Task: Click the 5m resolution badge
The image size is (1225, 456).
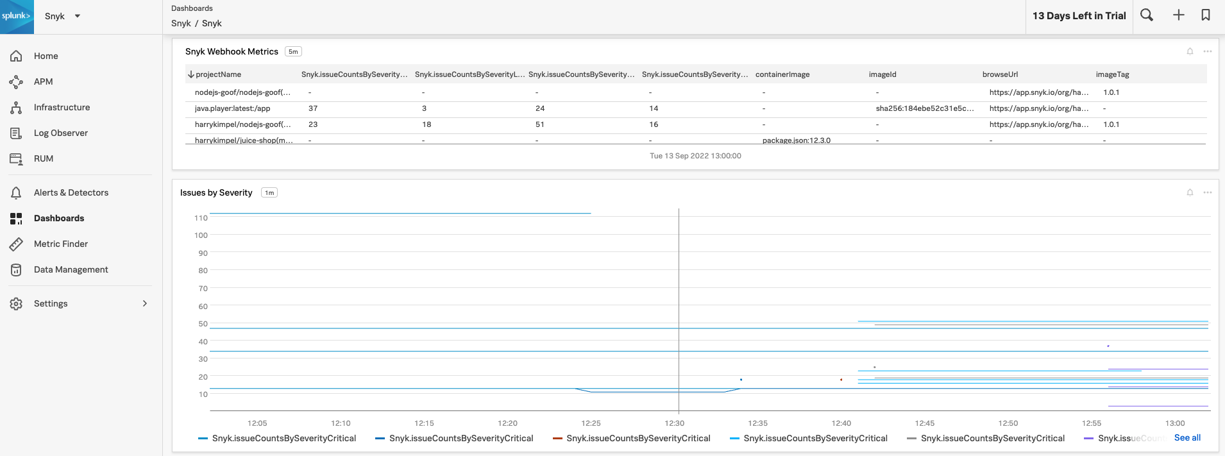Action: tap(293, 51)
